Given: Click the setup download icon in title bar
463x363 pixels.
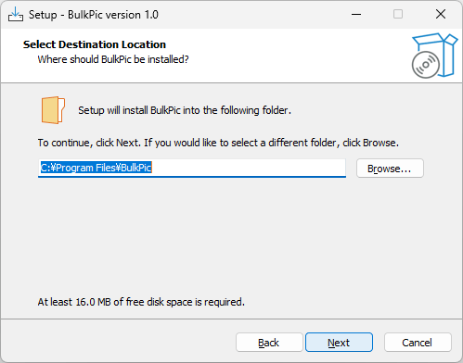Looking at the screenshot, I should 16,15.
